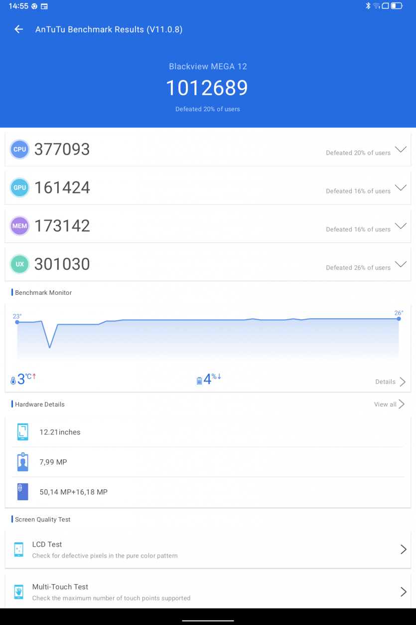Tap the battery icon in status bar
416x625 pixels.
point(397,6)
